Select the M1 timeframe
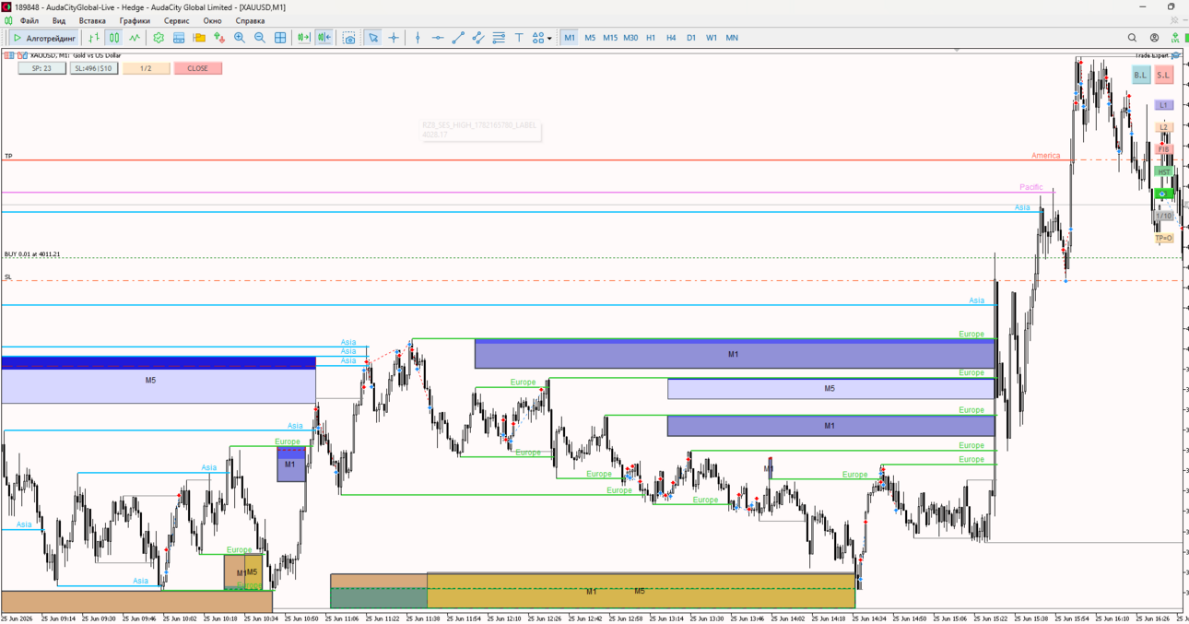The height and width of the screenshot is (624, 1189). click(570, 38)
